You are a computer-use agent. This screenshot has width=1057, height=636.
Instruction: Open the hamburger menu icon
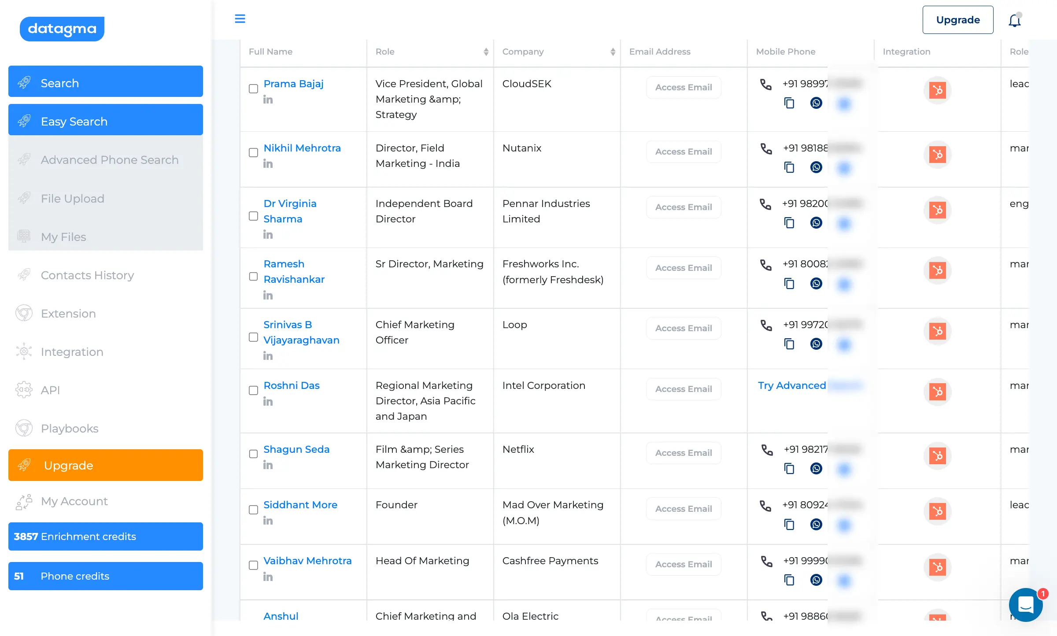coord(240,19)
